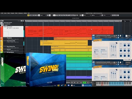The height and width of the screenshot is (99, 132).
Task: Open the color palette menu arrow
Action: 78,15
